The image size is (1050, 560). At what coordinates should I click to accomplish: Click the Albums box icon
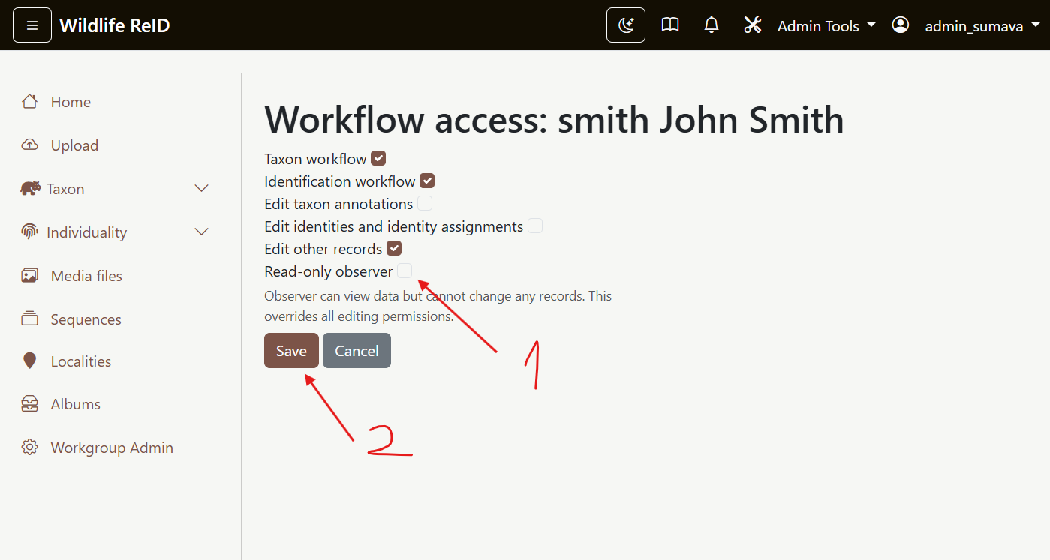[30, 404]
